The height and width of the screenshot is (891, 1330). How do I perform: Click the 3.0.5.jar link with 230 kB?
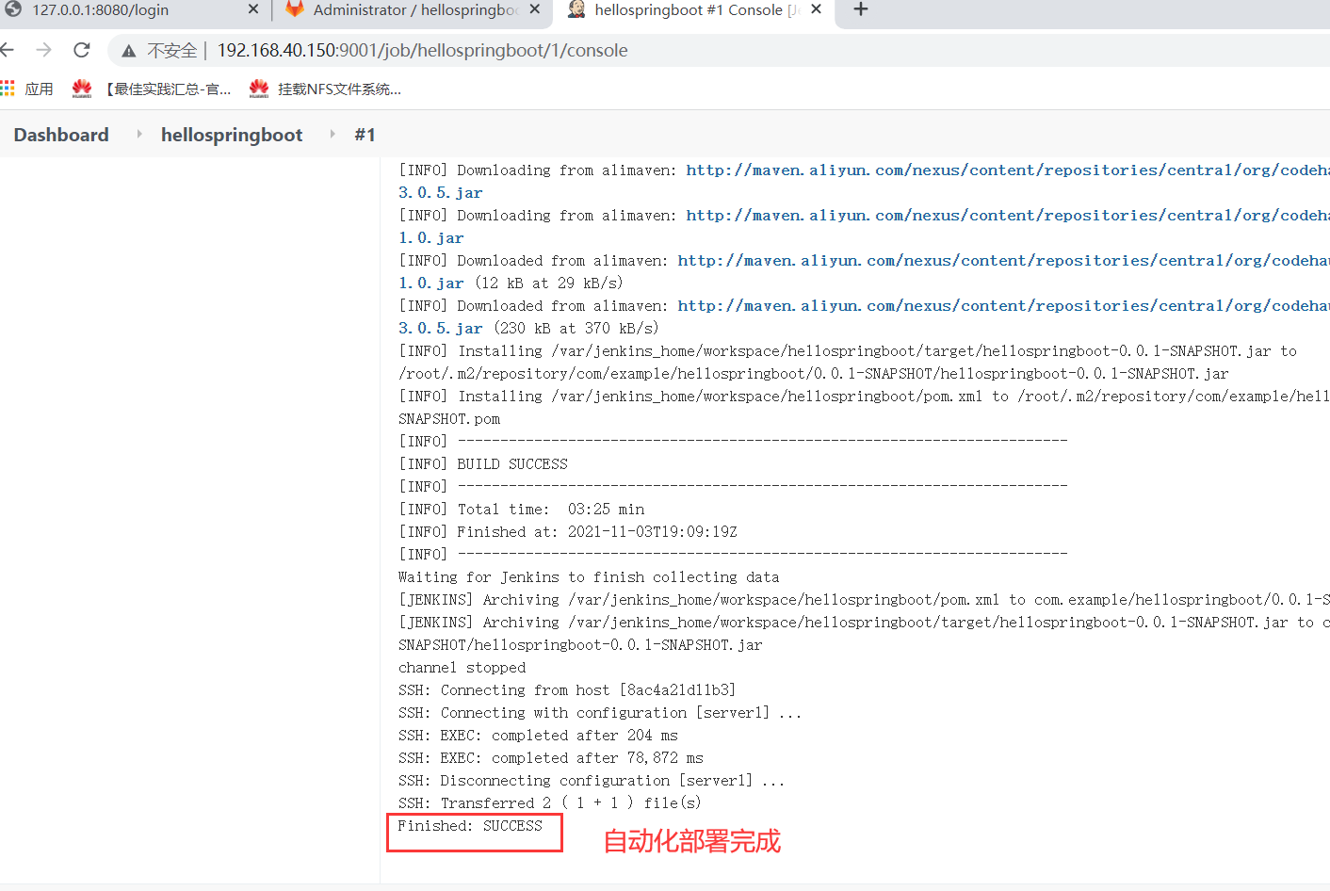coord(440,329)
